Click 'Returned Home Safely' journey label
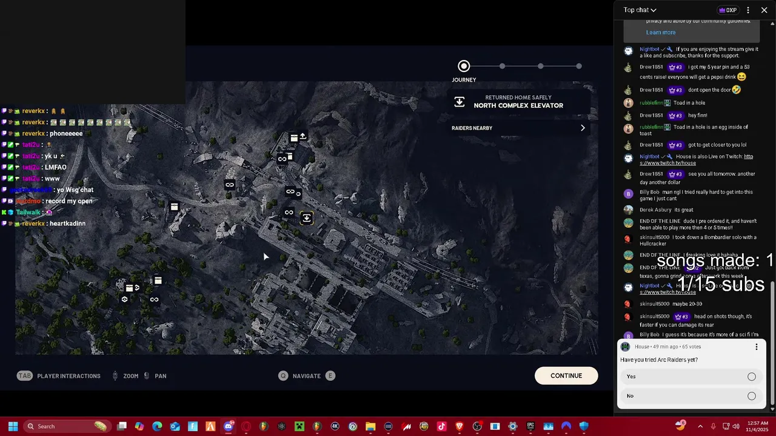The image size is (776, 436). (x=518, y=97)
